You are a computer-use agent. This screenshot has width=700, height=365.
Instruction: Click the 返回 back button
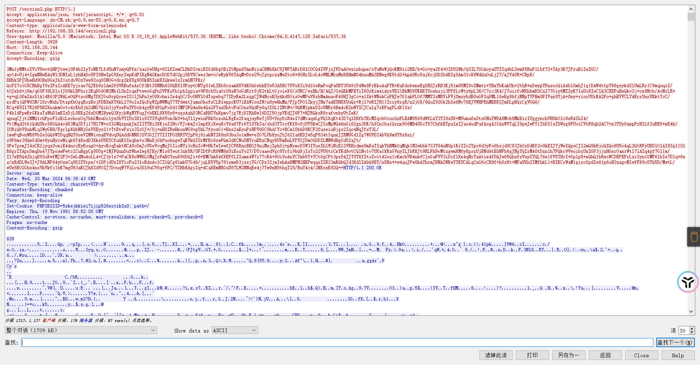(605, 355)
